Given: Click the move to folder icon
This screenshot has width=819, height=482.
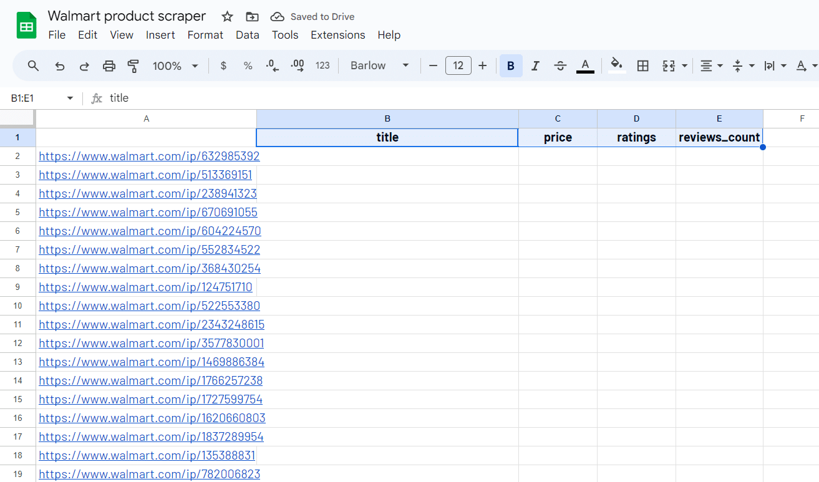Looking at the screenshot, I should click(x=252, y=17).
